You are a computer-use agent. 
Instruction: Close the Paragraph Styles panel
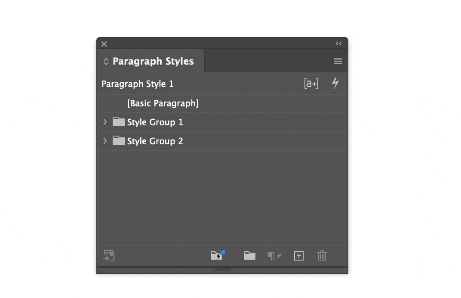(104, 44)
